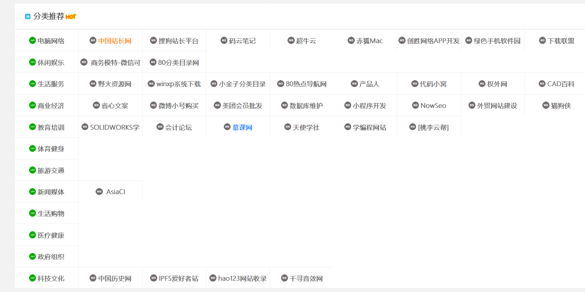Choose the 新闻媒体 category

(51, 192)
